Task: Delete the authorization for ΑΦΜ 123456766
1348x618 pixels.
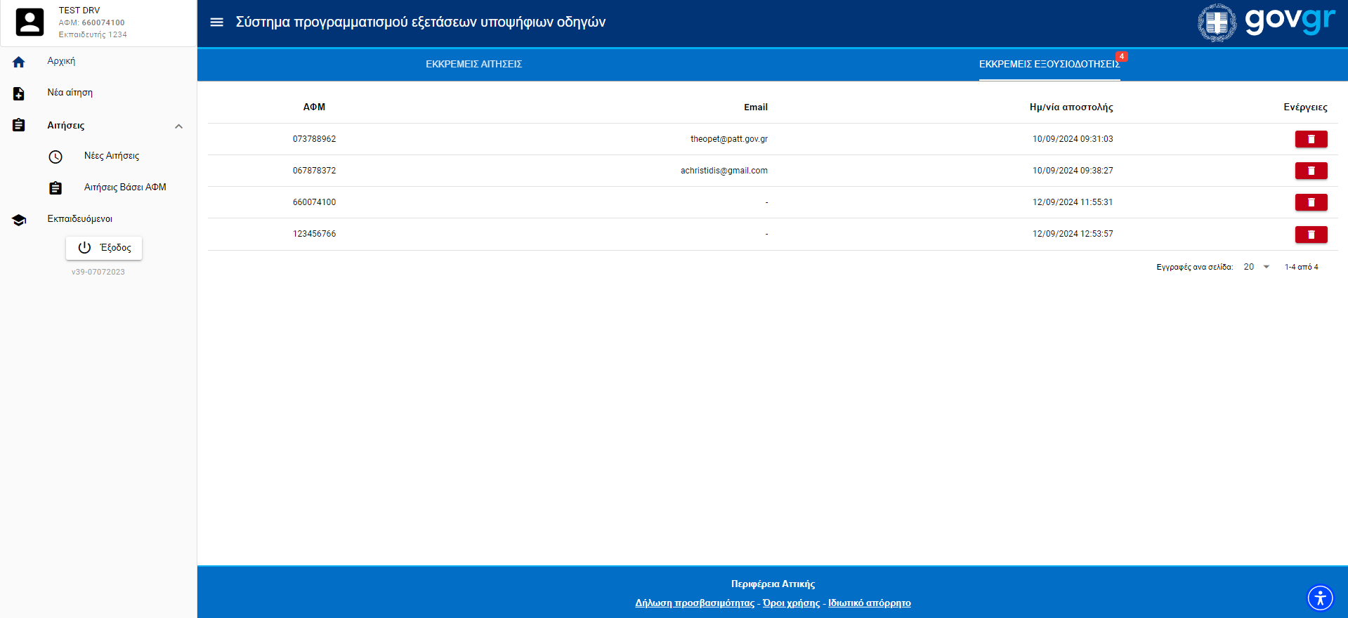Action: (x=1311, y=234)
